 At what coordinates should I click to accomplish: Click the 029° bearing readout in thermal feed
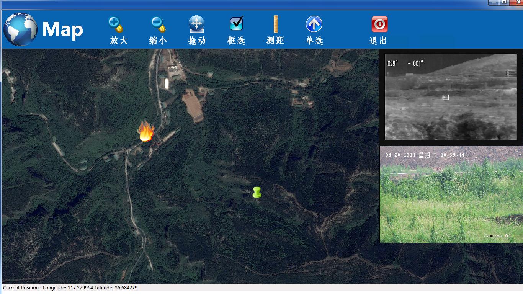393,64
